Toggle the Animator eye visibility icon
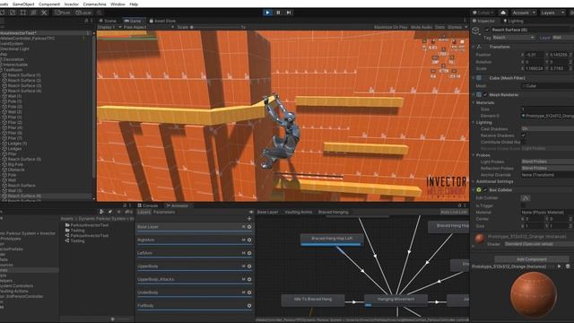The width and height of the screenshot is (574, 323). click(251, 212)
